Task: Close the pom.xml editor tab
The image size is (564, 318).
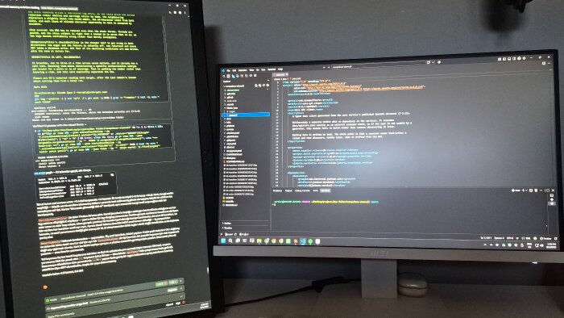Action: pos(287,74)
